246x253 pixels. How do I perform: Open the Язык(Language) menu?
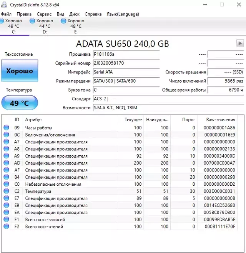coord(123,14)
